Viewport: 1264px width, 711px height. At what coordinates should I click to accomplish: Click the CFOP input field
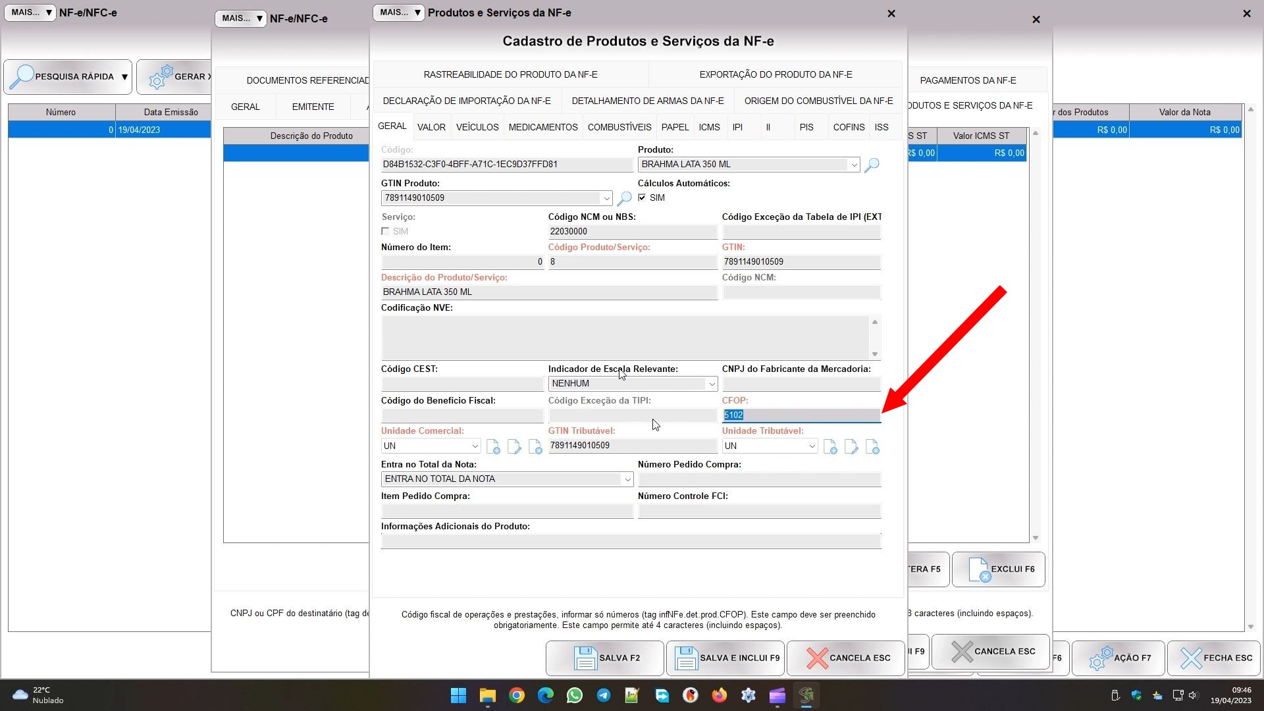(801, 415)
